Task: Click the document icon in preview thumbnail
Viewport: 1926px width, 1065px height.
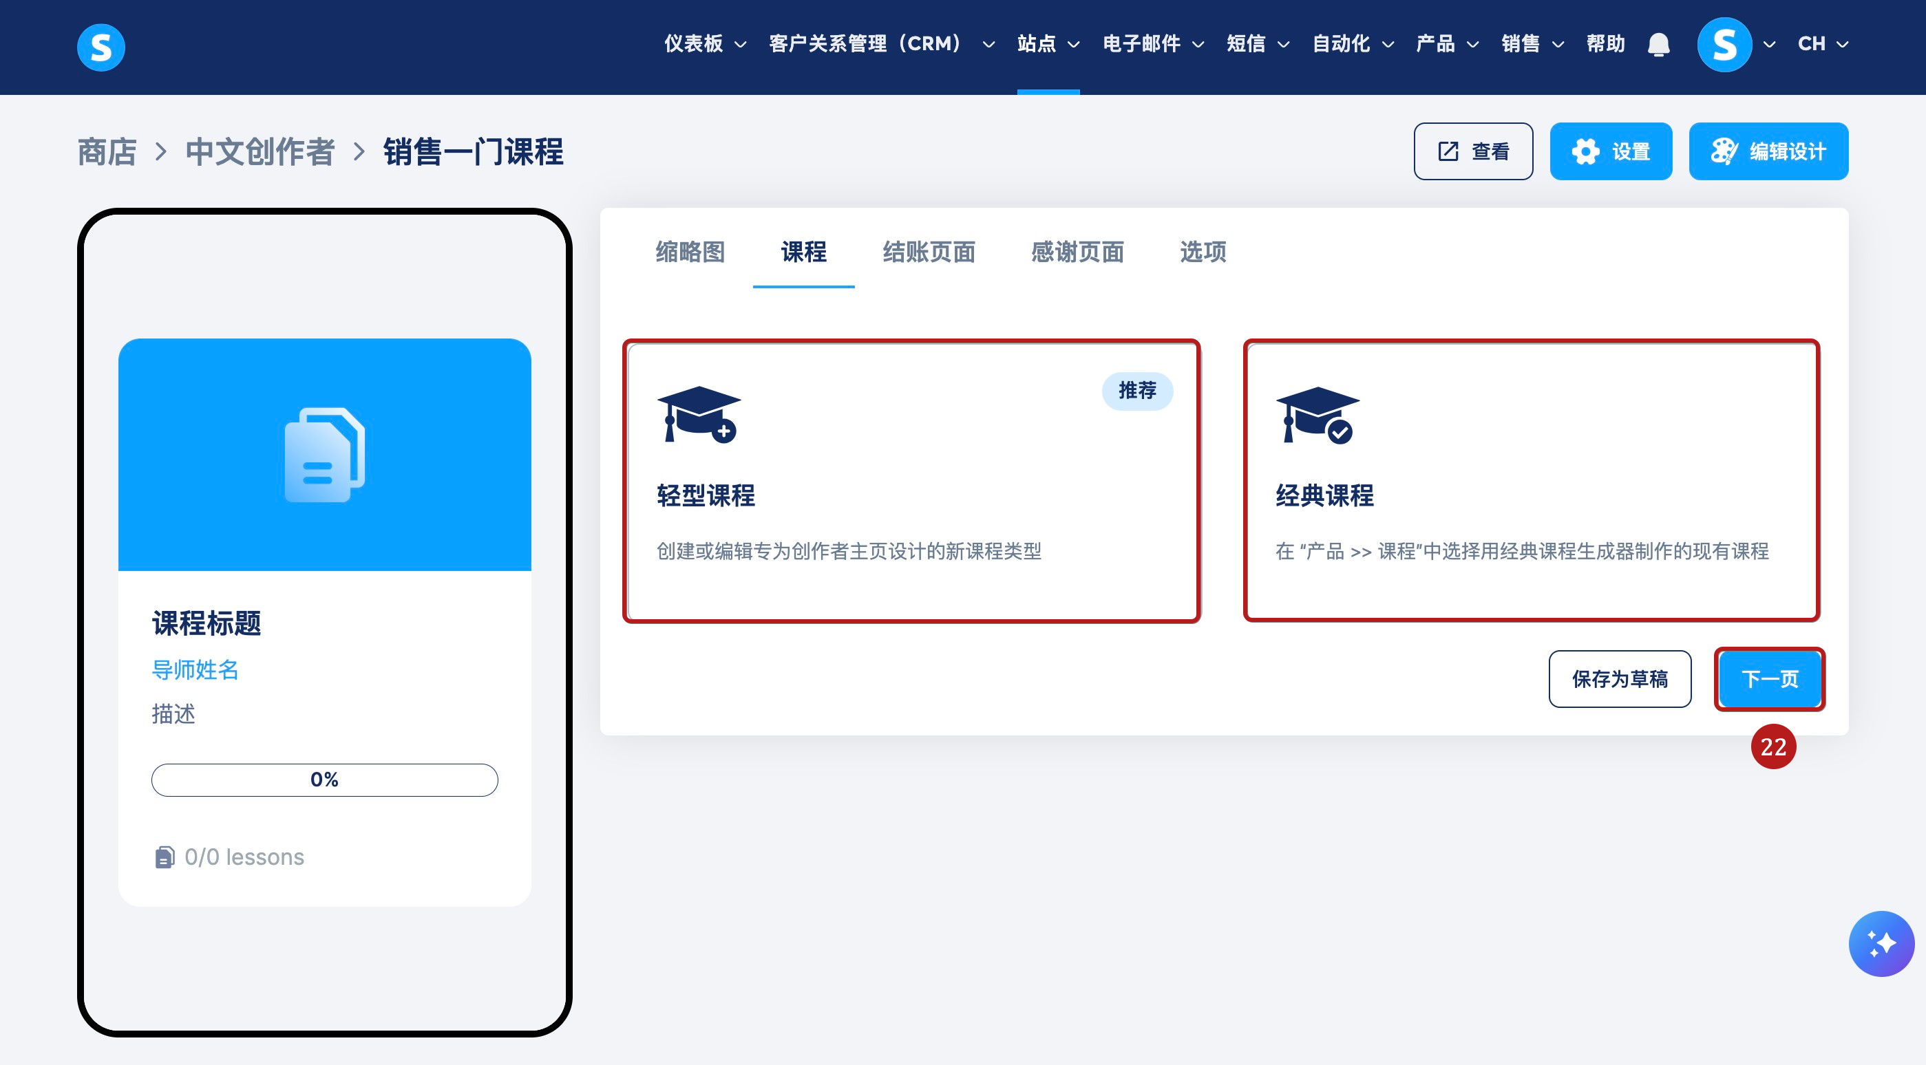Action: pyautogui.click(x=324, y=454)
